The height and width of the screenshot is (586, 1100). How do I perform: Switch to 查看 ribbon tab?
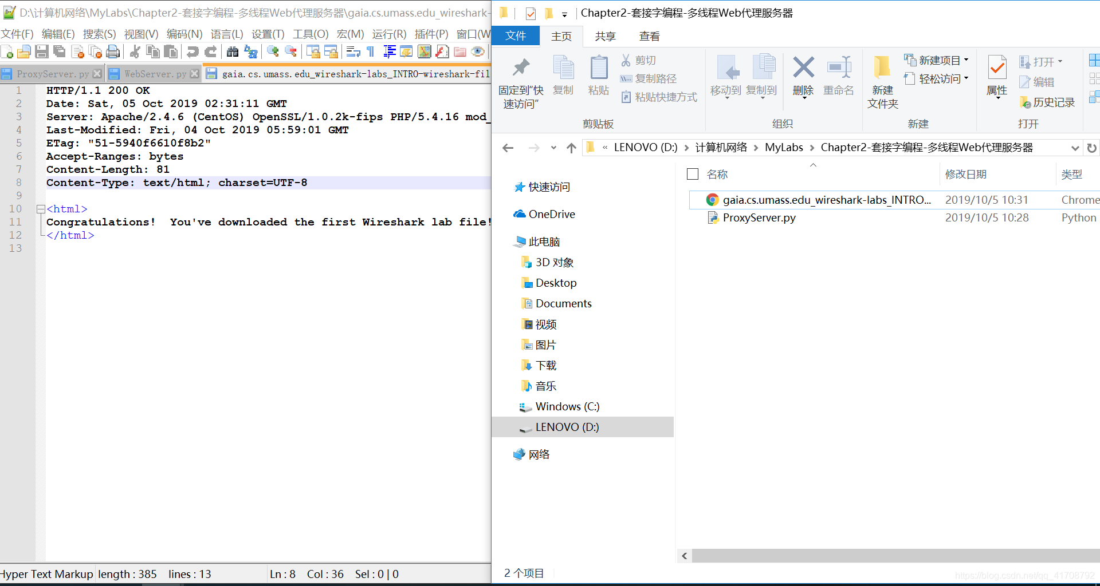tap(650, 37)
